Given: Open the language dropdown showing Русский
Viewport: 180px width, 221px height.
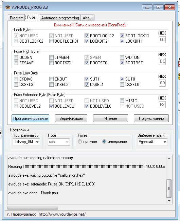Looking at the screenshot, I should click(x=152, y=142).
